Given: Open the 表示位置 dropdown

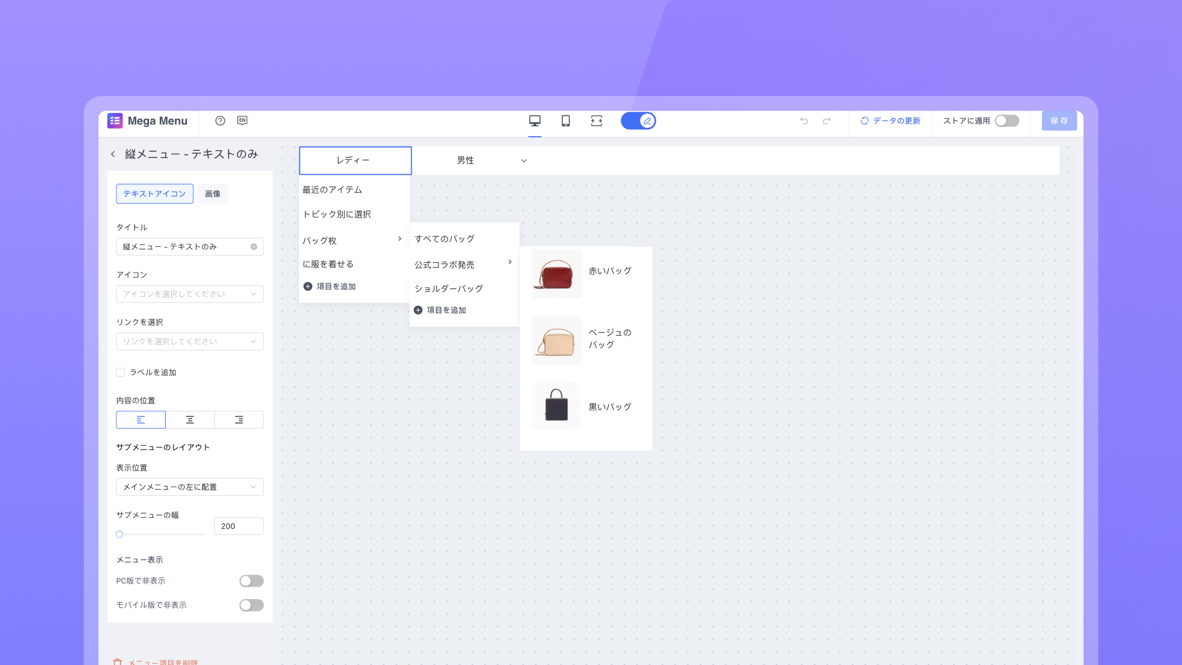Looking at the screenshot, I should point(190,487).
